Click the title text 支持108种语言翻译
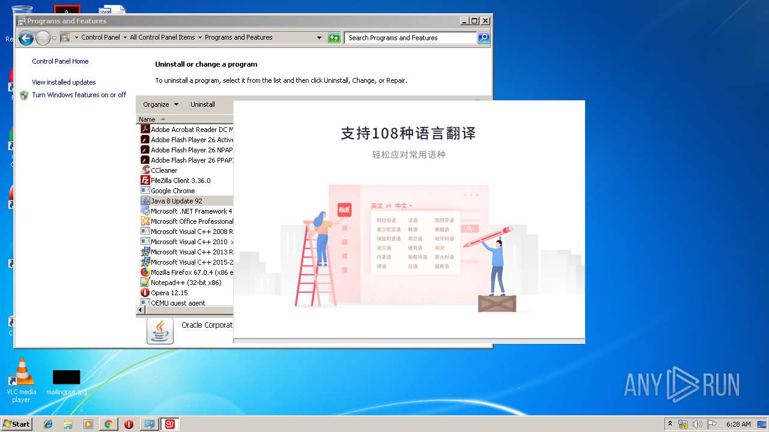Viewport: 769px width, 432px height. (409, 133)
